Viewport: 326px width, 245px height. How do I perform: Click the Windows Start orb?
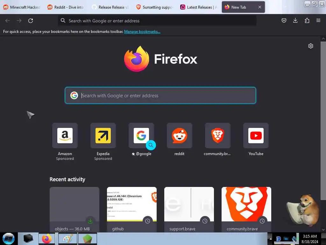click(x=9, y=239)
